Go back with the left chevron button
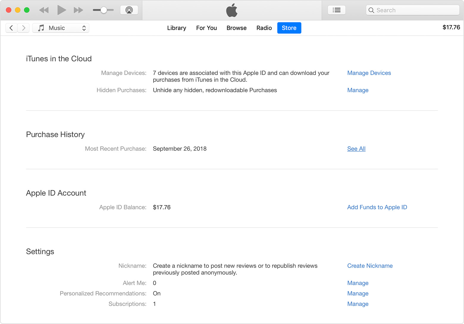464x324 pixels. tap(11, 28)
